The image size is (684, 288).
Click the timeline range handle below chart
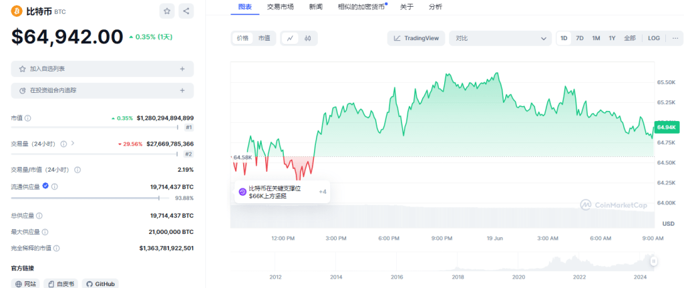pos(653,261)
